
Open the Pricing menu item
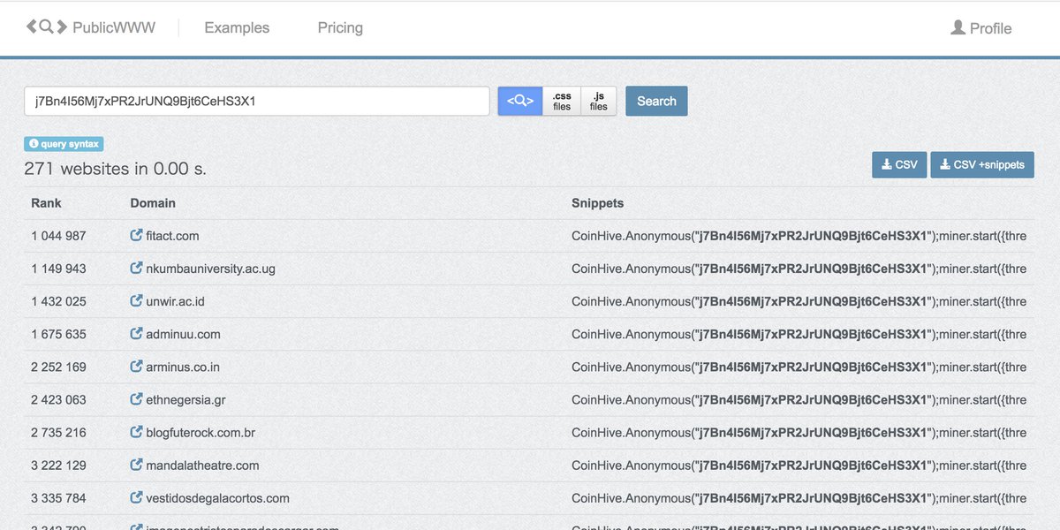(340, 27)
